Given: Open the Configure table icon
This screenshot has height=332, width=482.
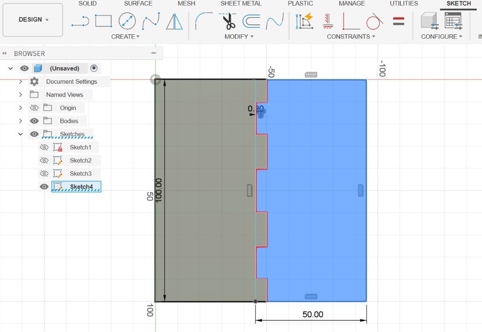Looking at the screenshot, I should pyautogui.click(x=453, y=21).
